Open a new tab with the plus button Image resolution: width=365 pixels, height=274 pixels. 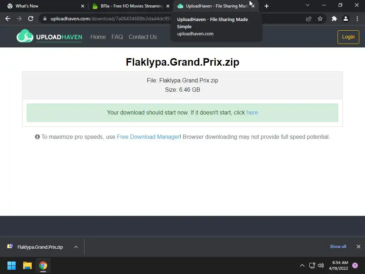(x=267, y=6)
